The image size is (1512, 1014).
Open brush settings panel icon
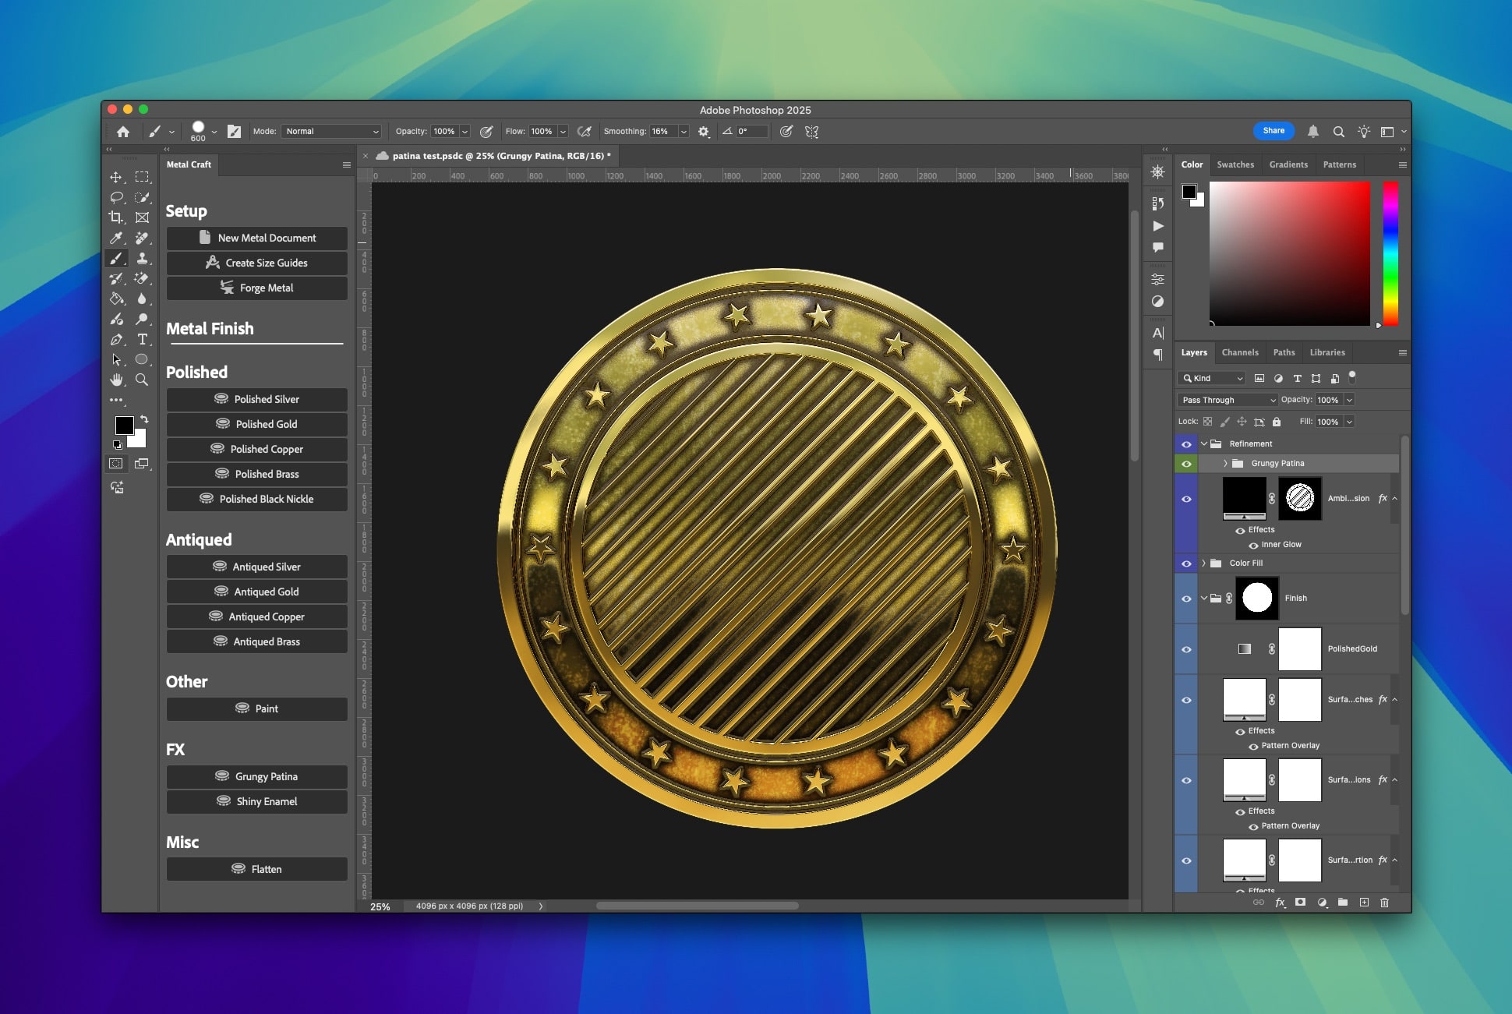click(234, 132)
